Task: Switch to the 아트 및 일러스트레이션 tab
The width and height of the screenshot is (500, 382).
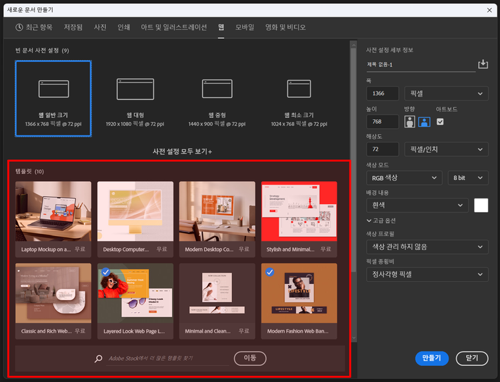Action: [174, 27]
